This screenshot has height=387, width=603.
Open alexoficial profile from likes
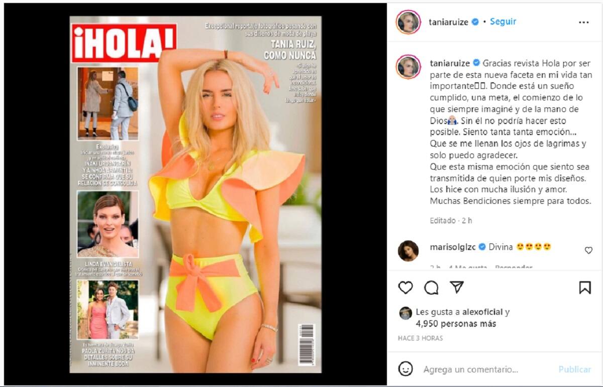tap(482, 312)
